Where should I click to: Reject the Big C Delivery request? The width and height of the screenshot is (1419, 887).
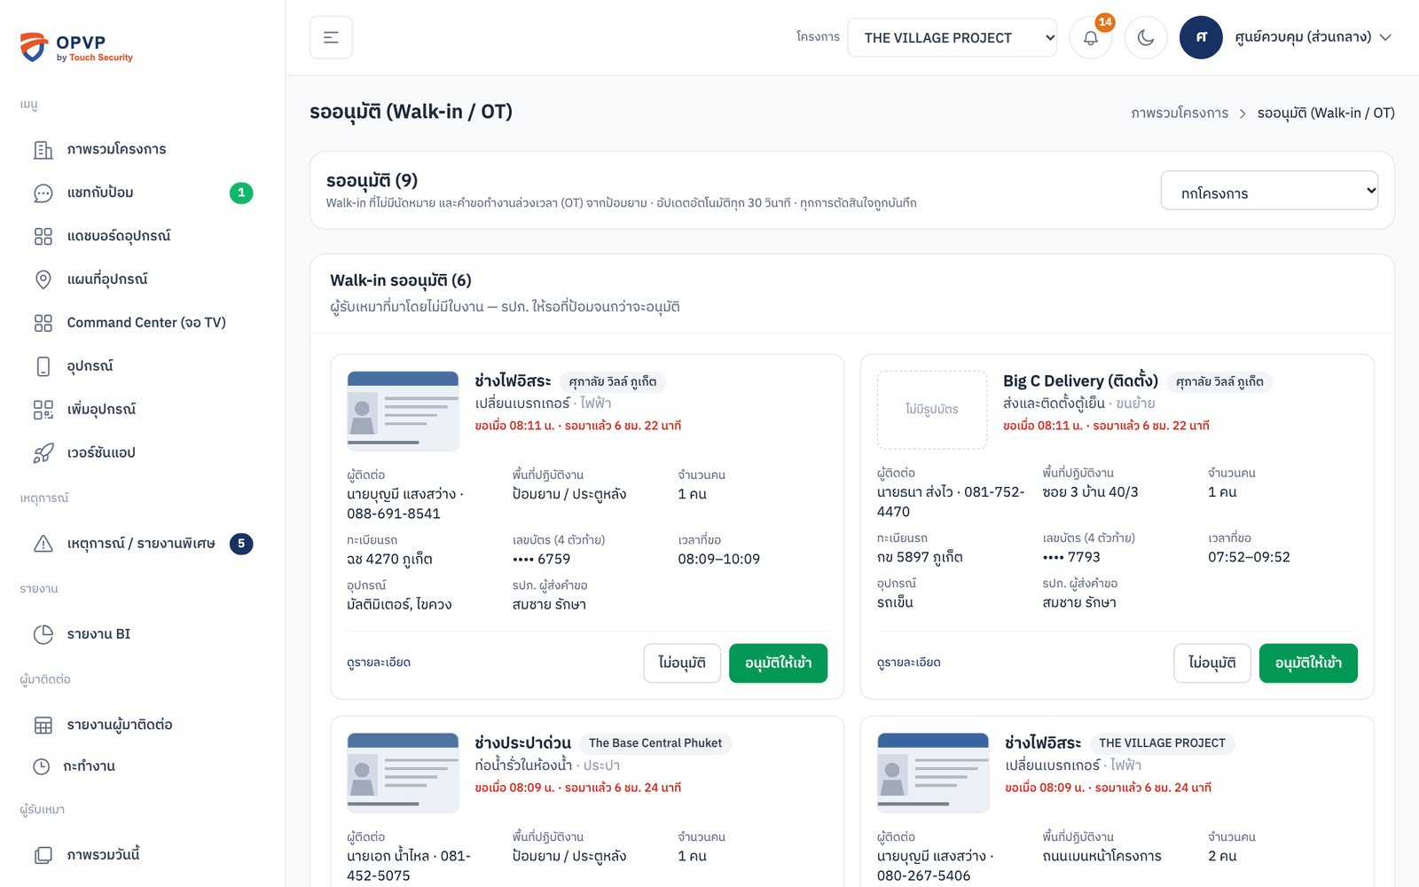[x=1211, y=663]
